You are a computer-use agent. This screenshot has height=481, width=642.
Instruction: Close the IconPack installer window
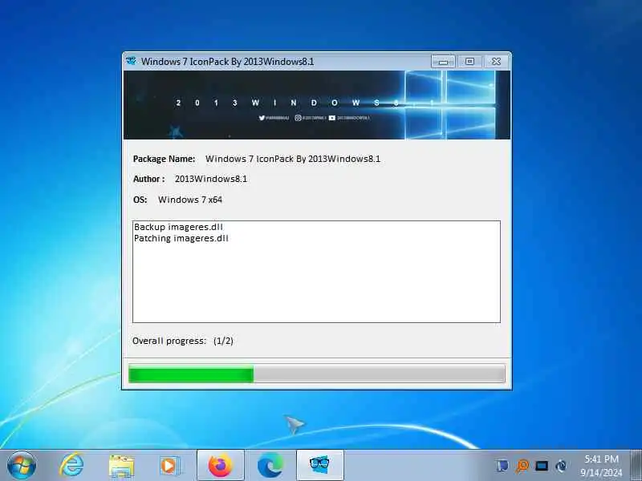tap(496, 62)
